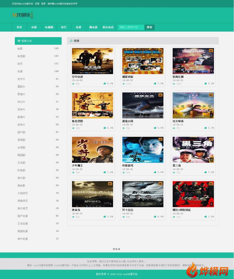Screen dimensions: 234x279
Task: Open the 首页 navigation tab
Action: click(x=19, y=27)
